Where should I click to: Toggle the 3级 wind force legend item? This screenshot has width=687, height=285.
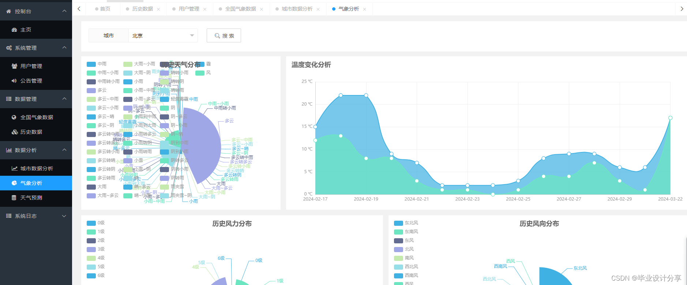(96, 249)
